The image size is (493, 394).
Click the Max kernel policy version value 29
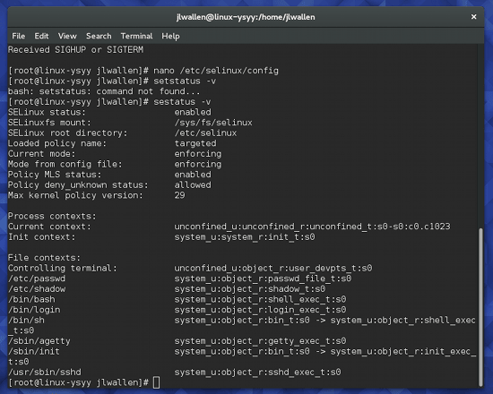point(179,195)
